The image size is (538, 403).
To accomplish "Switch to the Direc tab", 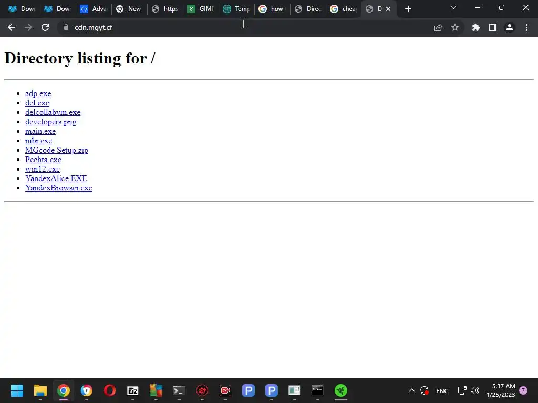I will (x=308, y=9).
